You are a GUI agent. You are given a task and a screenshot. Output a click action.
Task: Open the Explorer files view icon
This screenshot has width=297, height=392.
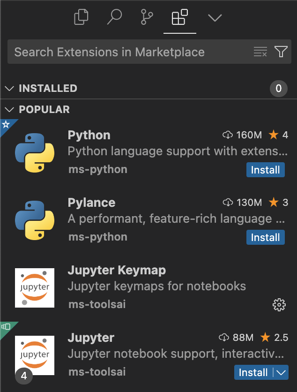pyautogui.click(x=82, y=18)
